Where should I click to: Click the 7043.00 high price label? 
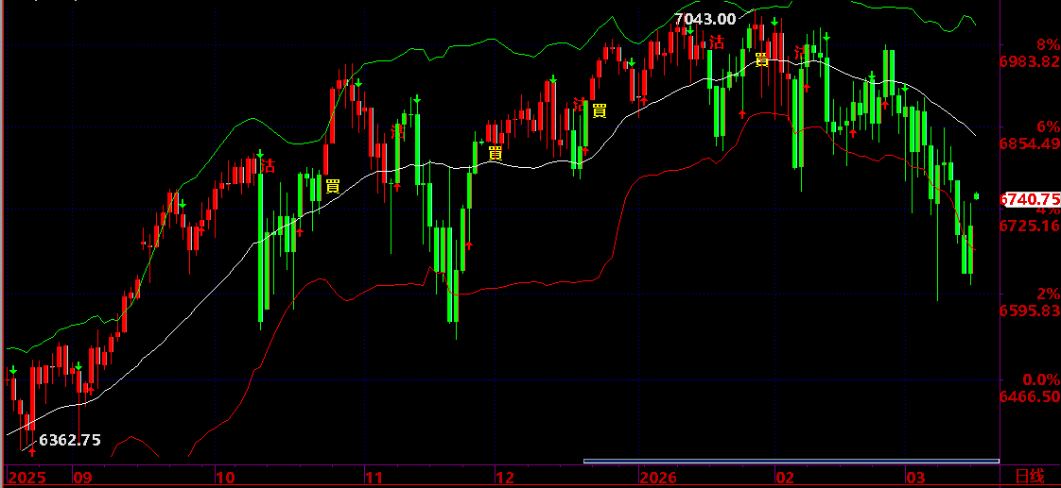tap(705, 18)
